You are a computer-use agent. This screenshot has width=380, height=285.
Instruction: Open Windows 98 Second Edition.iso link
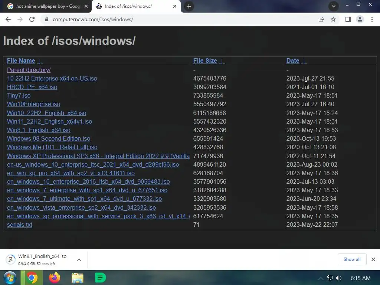(49, 139)
